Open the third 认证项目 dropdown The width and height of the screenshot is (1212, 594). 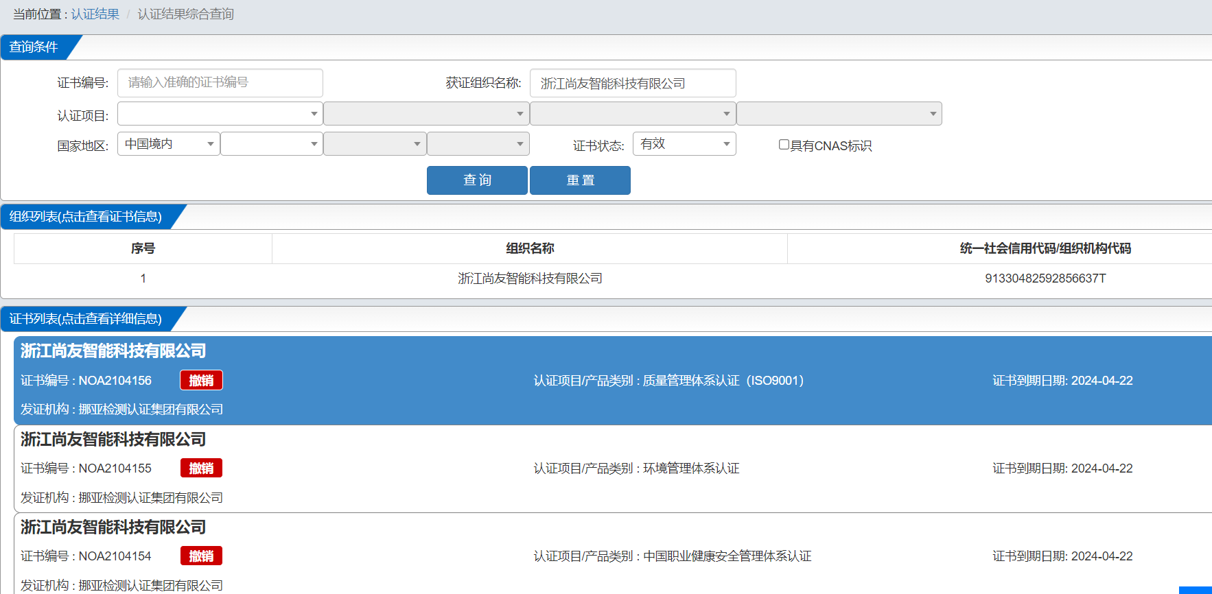[633, 113]
